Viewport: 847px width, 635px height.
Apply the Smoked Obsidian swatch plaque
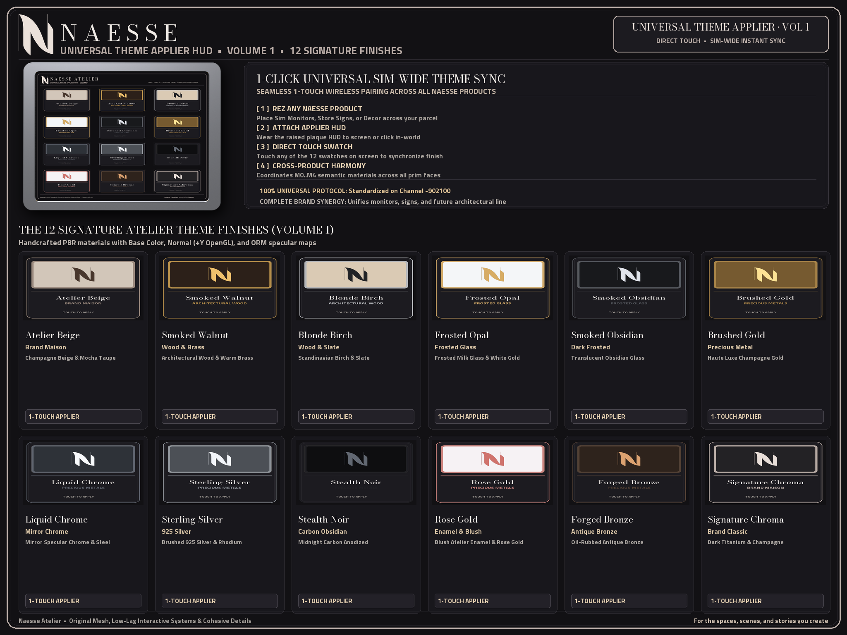click(629, 288)
